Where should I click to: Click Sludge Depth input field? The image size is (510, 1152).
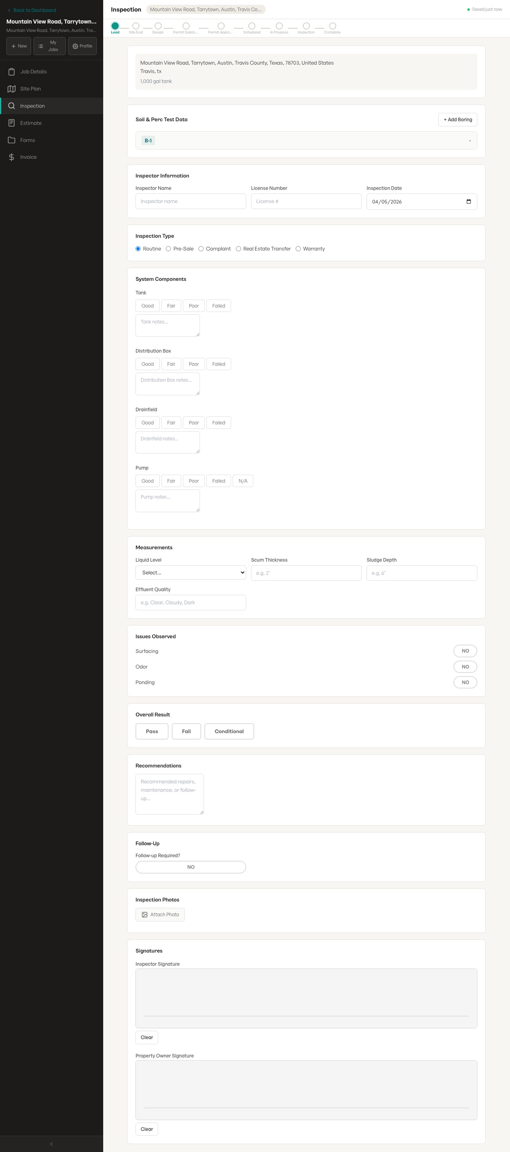coord(422,573)
